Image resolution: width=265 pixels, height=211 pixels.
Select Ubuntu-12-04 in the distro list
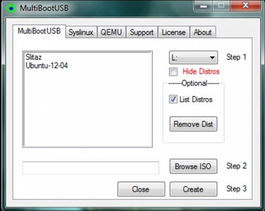coord(47,65)
